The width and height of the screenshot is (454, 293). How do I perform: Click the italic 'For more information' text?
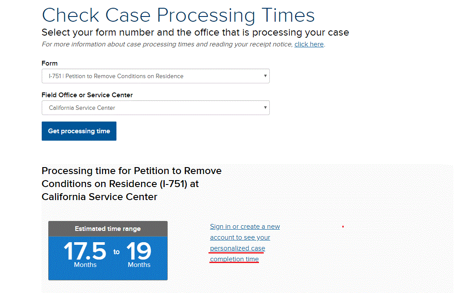[x=167, y=44]
